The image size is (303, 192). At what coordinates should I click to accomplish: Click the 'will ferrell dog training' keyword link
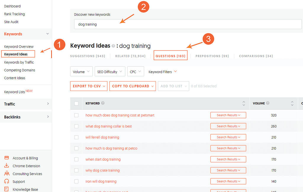102,137
